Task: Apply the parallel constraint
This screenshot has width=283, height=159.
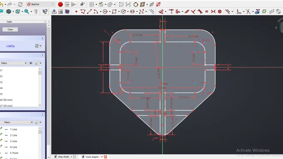Action: 187,12
